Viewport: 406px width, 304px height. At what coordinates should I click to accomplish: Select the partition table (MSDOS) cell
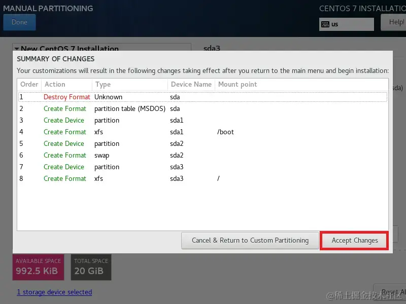tap(130, 109)
